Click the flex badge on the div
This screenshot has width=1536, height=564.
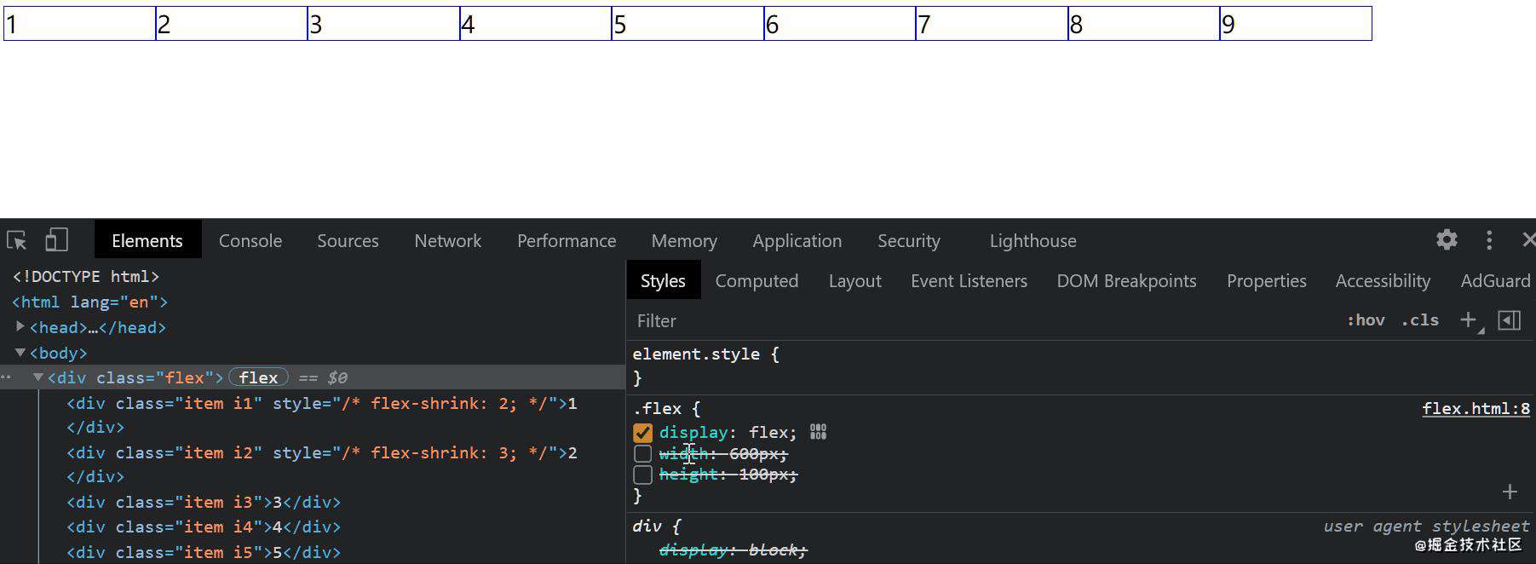point(258,377)
